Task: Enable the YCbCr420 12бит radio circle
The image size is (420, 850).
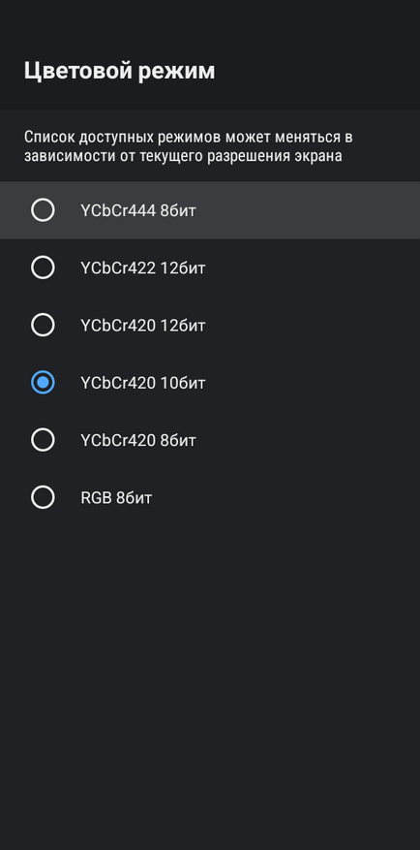Action: 43,325
